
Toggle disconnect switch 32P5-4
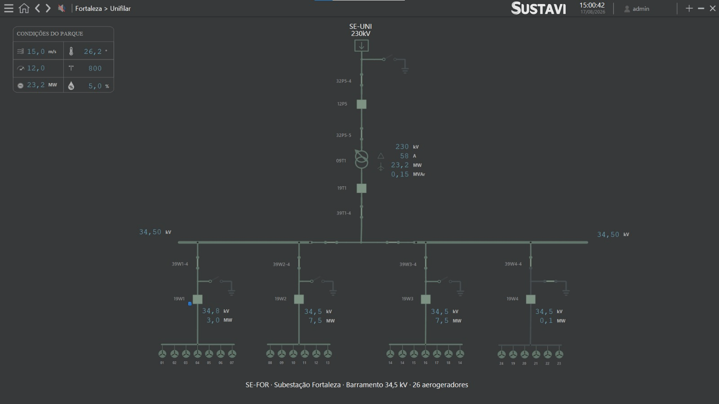pyautogui.click(x=361, y=80)
